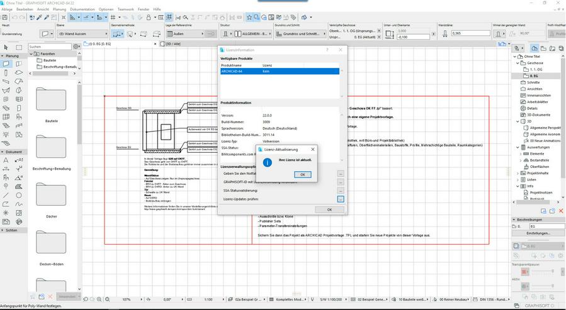Toggle the guide lines toolbar button
The height and width of the screenshot is (310, 566).
[x=73, y=18]
